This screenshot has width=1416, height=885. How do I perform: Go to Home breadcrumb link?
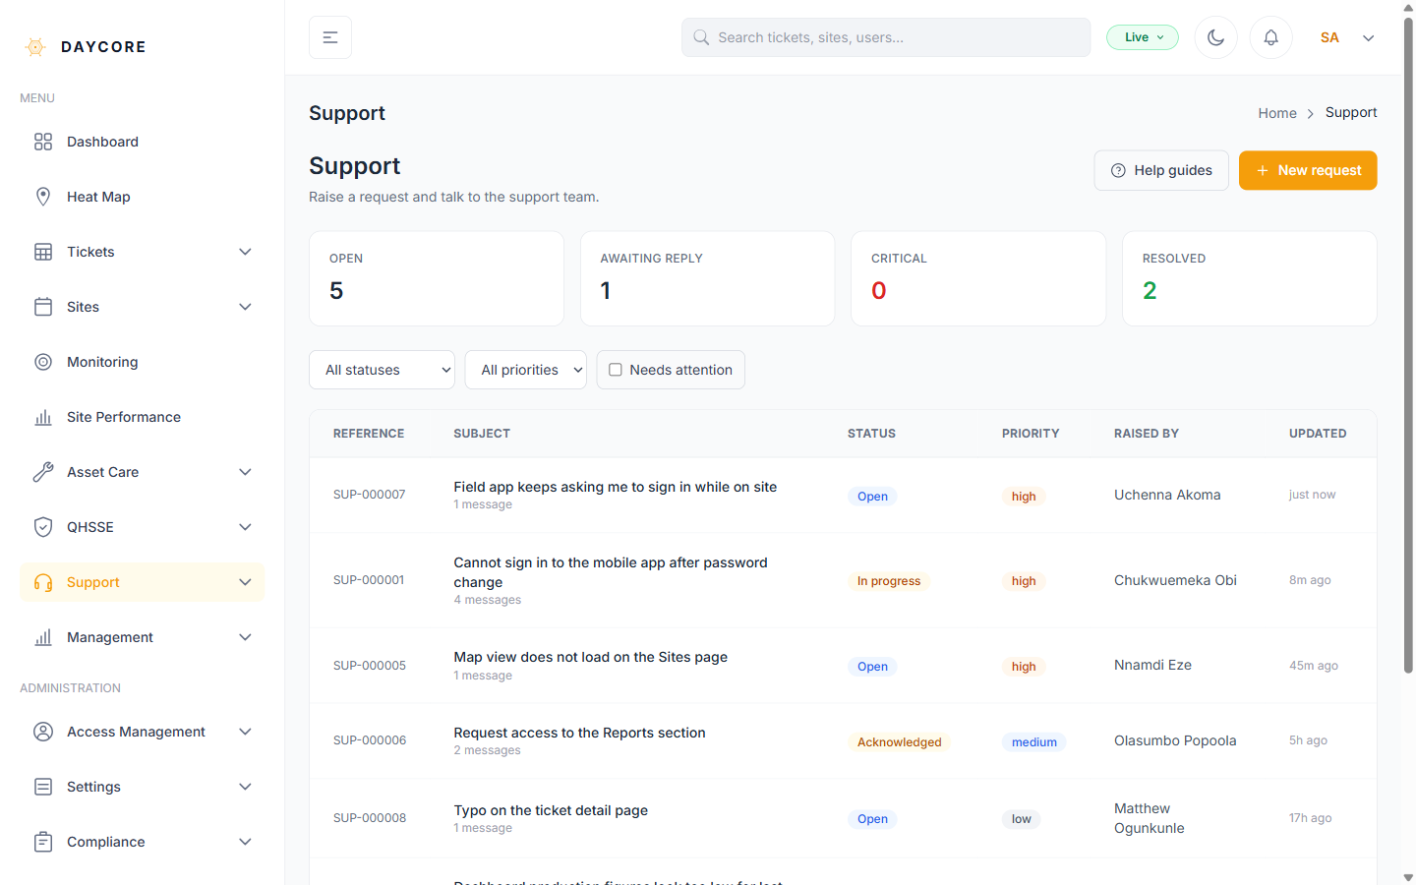coord(1277,113)
